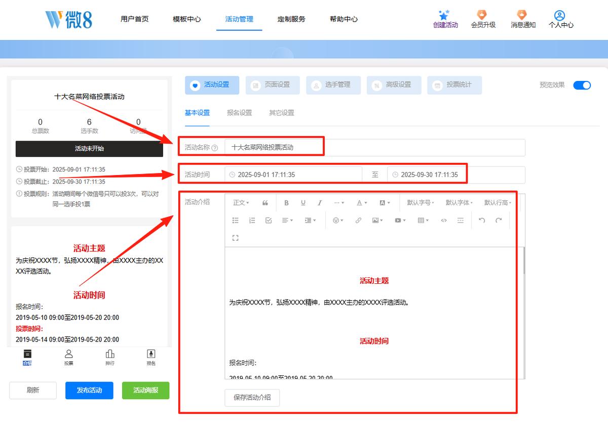Undo the last edit
This screenshot has width=608, height=429.
tap(482, 220)
